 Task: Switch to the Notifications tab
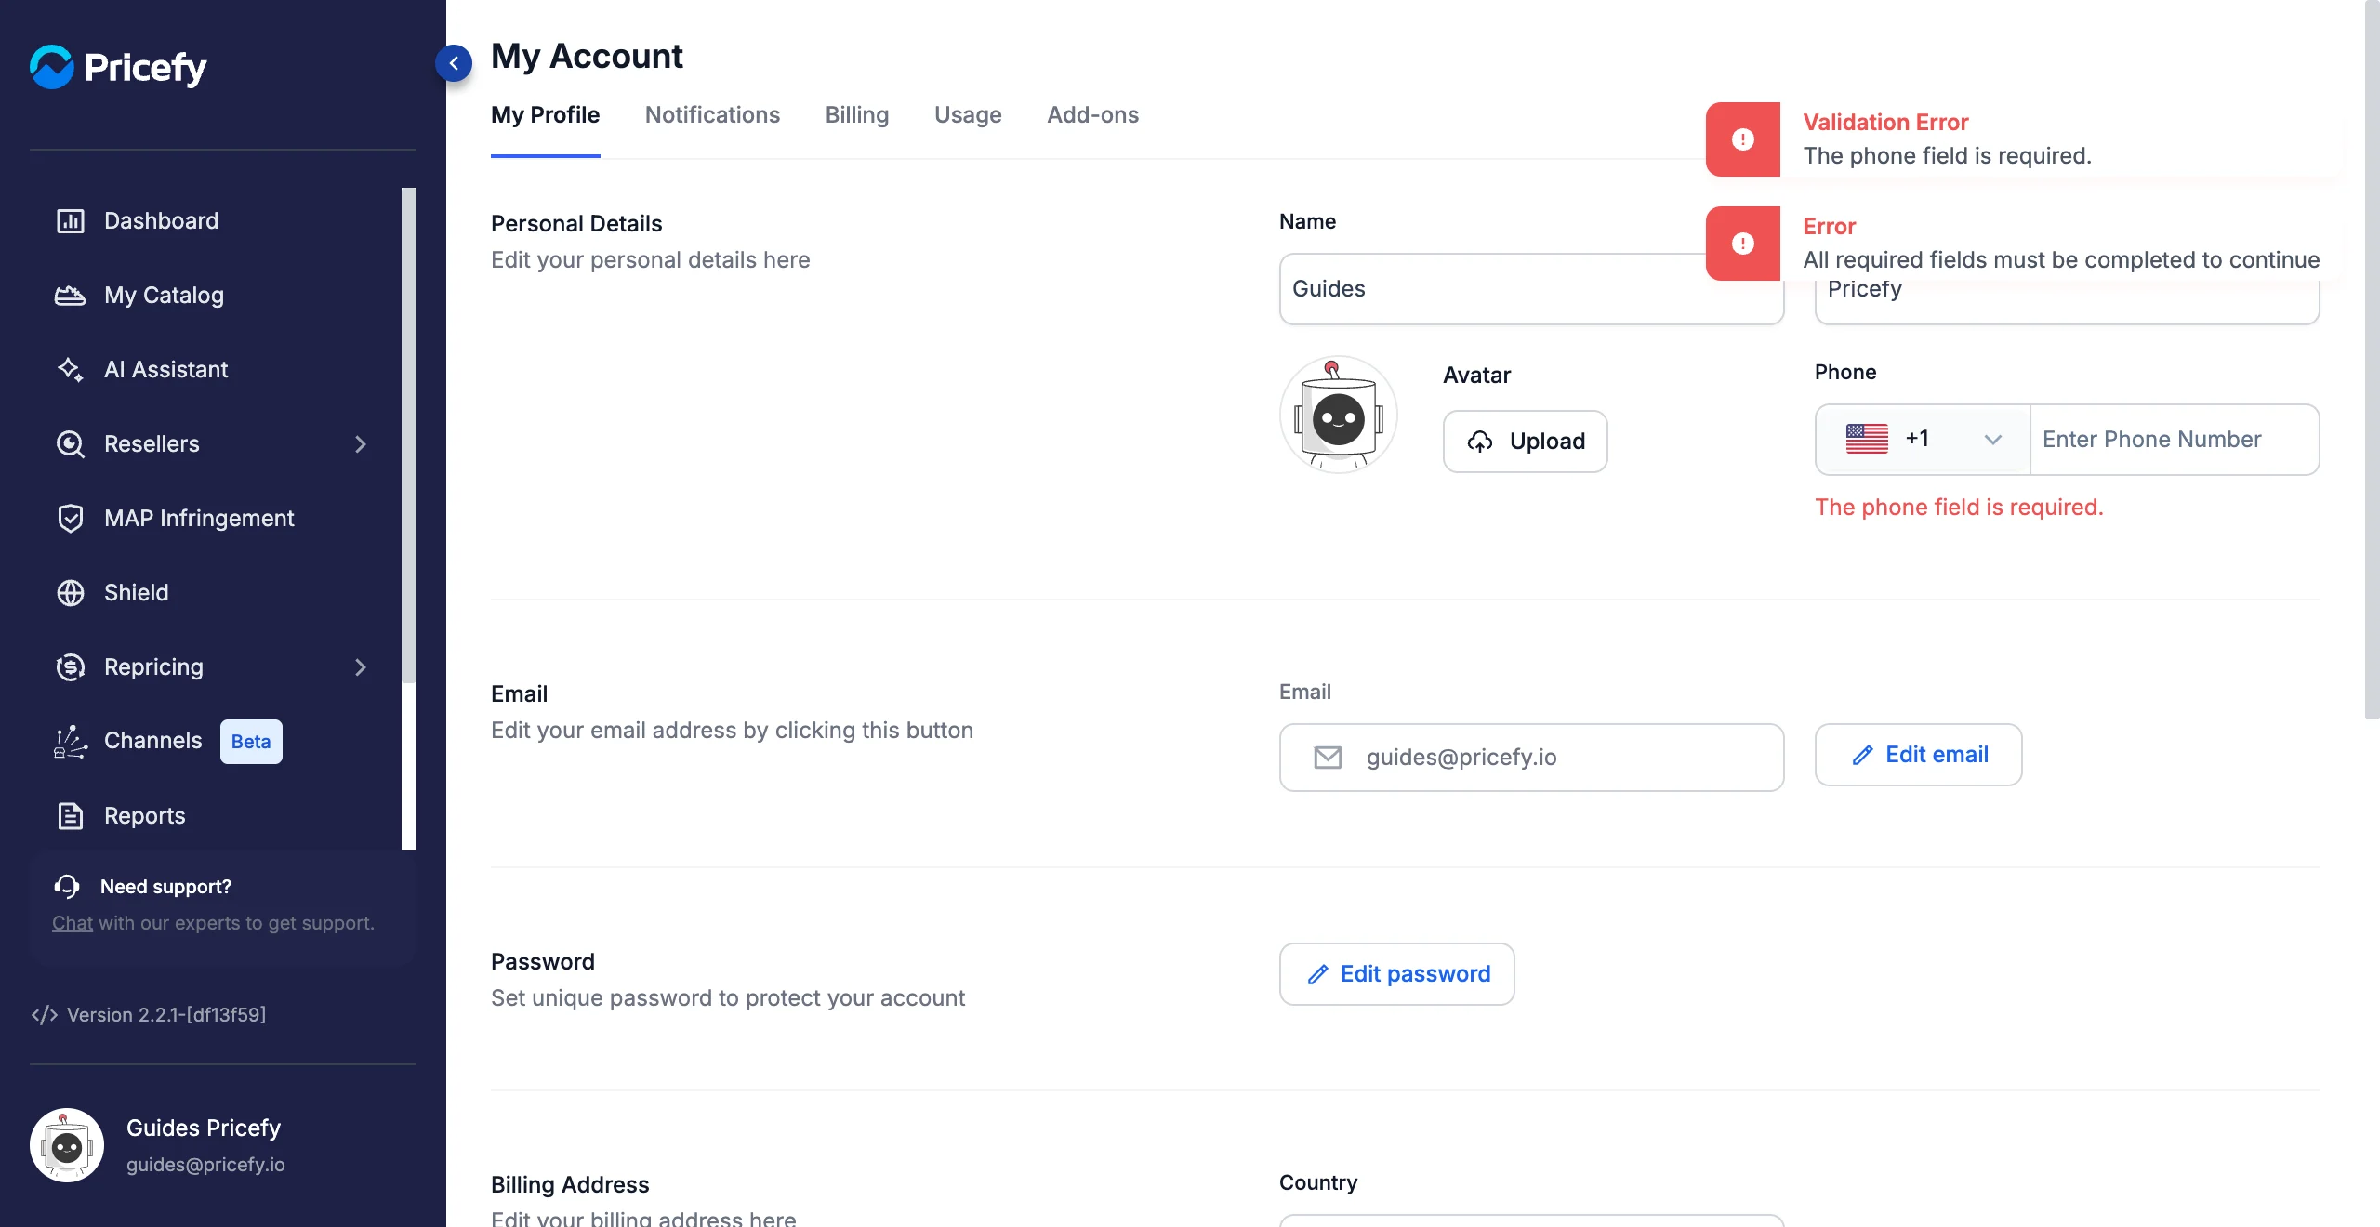[x=712, y=115]
